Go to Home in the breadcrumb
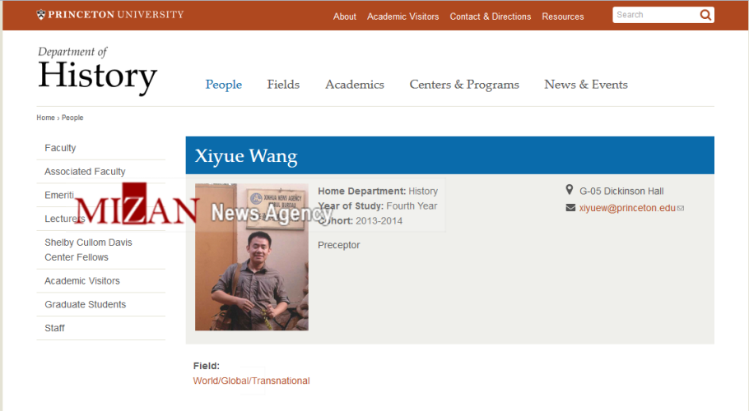 pos(45,118)
